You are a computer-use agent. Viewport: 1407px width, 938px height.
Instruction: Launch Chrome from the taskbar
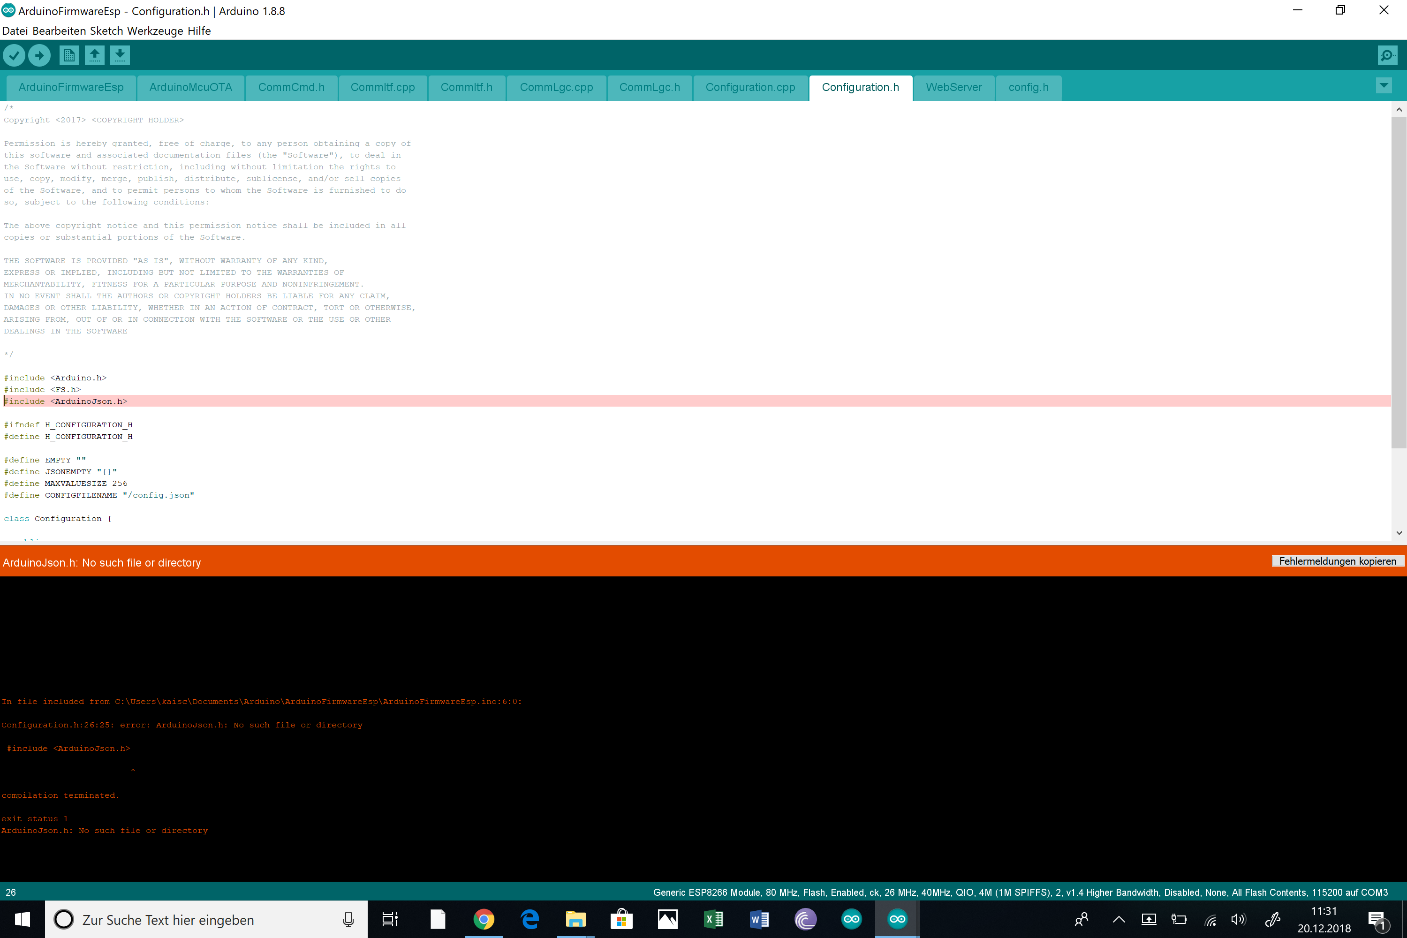coord(484,919)
